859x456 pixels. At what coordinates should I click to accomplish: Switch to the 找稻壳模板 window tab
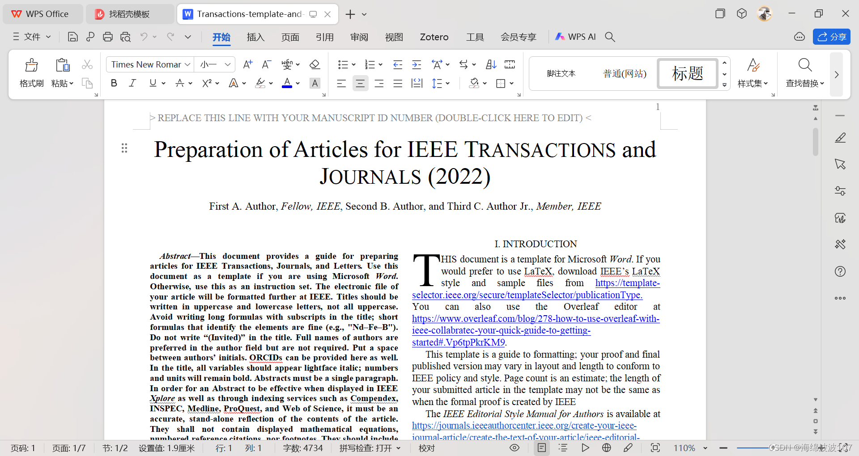(129, 14)
